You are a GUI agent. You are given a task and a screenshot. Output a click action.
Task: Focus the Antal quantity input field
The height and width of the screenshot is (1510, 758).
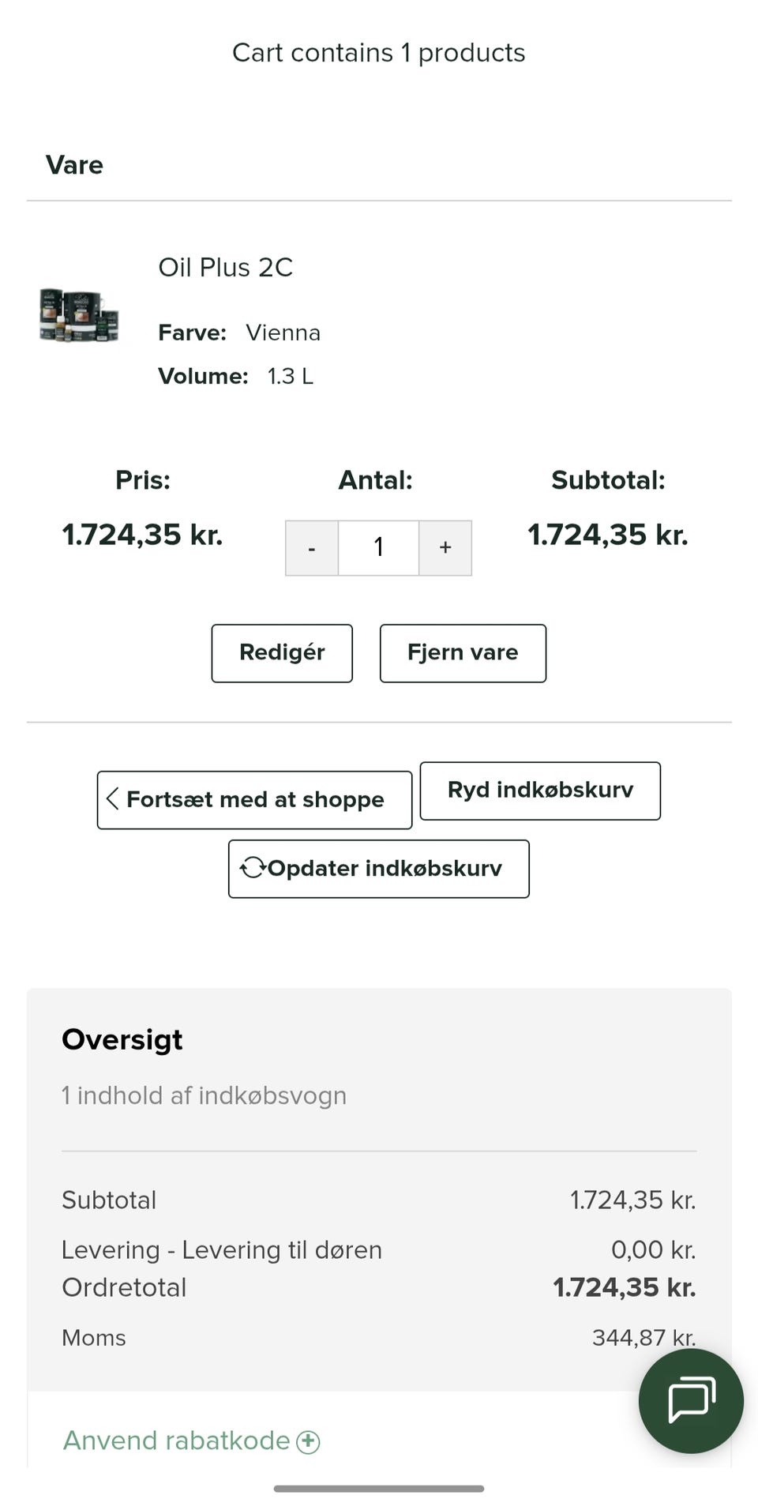click(378, 547)
